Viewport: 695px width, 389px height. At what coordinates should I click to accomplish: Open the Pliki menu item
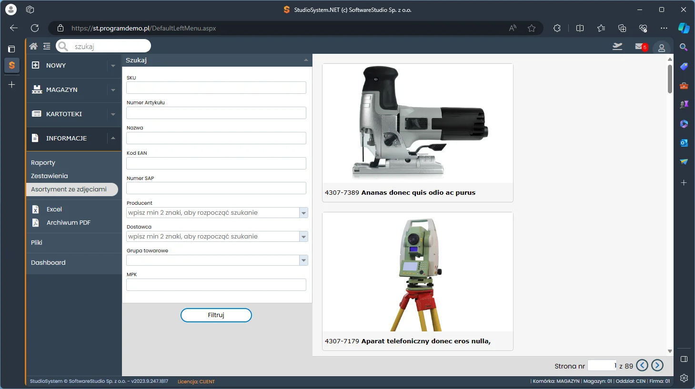pyautogui.click(x=37, y=243)
